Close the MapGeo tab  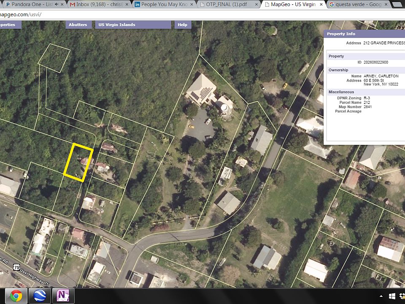(x=321, y=4)
